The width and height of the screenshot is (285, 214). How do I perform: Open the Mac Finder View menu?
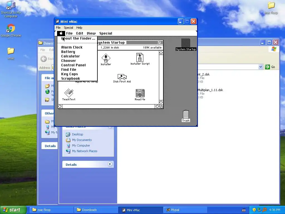click(x=91, y=33)
